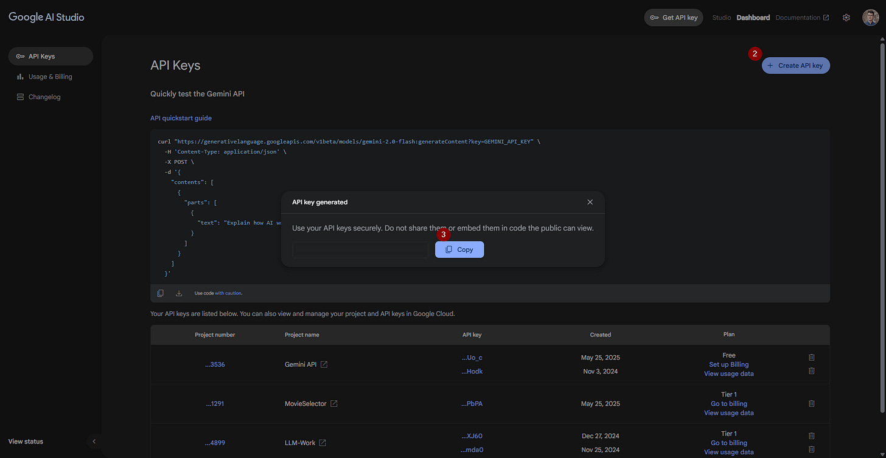
Task: Open API key ending ...mda0
Action: pyautogui.click(x=472, y=450)
